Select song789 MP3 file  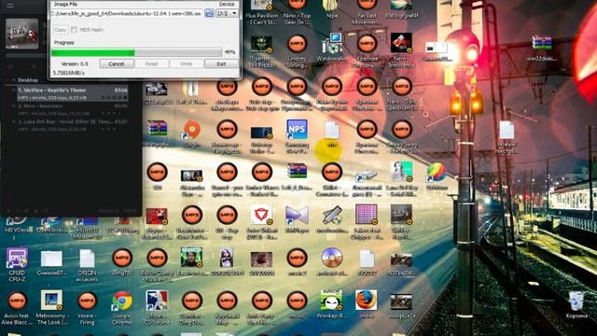[x=122, y=261]
